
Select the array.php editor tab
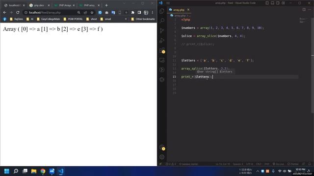coord(179,10)
